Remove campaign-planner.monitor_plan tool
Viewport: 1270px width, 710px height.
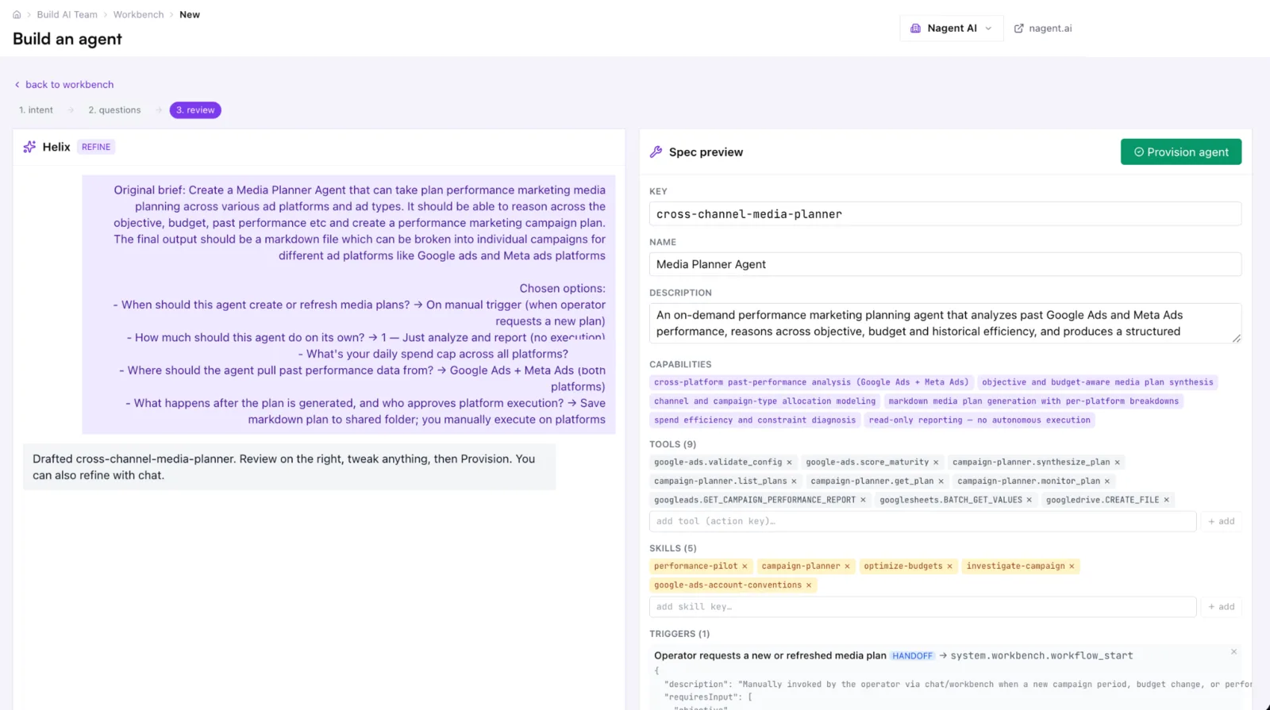[x=1107, y=482]
